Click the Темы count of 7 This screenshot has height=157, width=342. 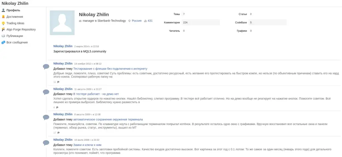click(184, 14)
